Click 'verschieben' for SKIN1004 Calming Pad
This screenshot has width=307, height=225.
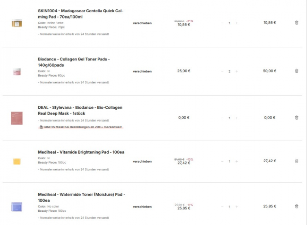142,23
